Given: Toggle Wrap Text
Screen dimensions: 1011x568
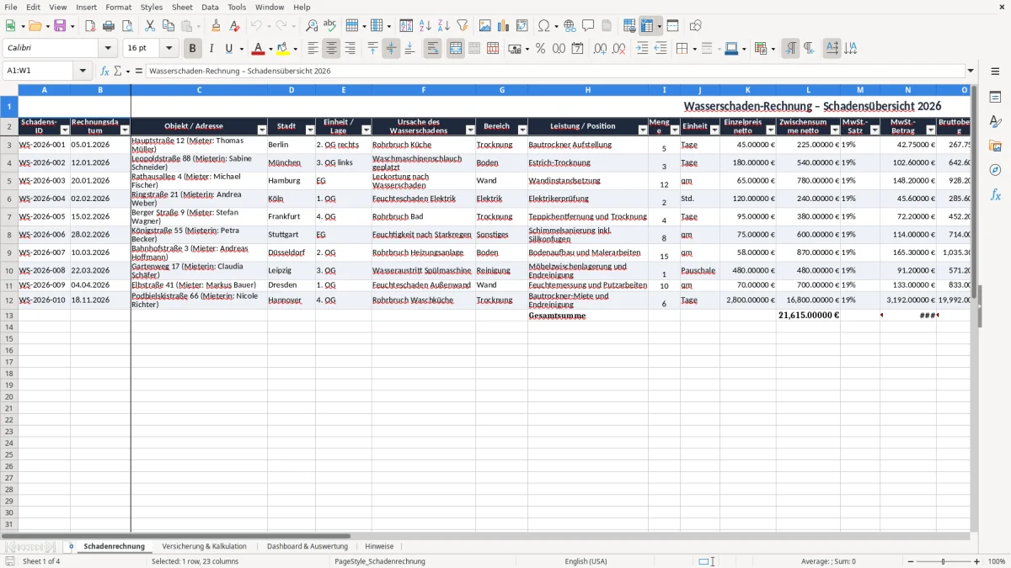Looking at the screenshot, I should coord(433,49).
